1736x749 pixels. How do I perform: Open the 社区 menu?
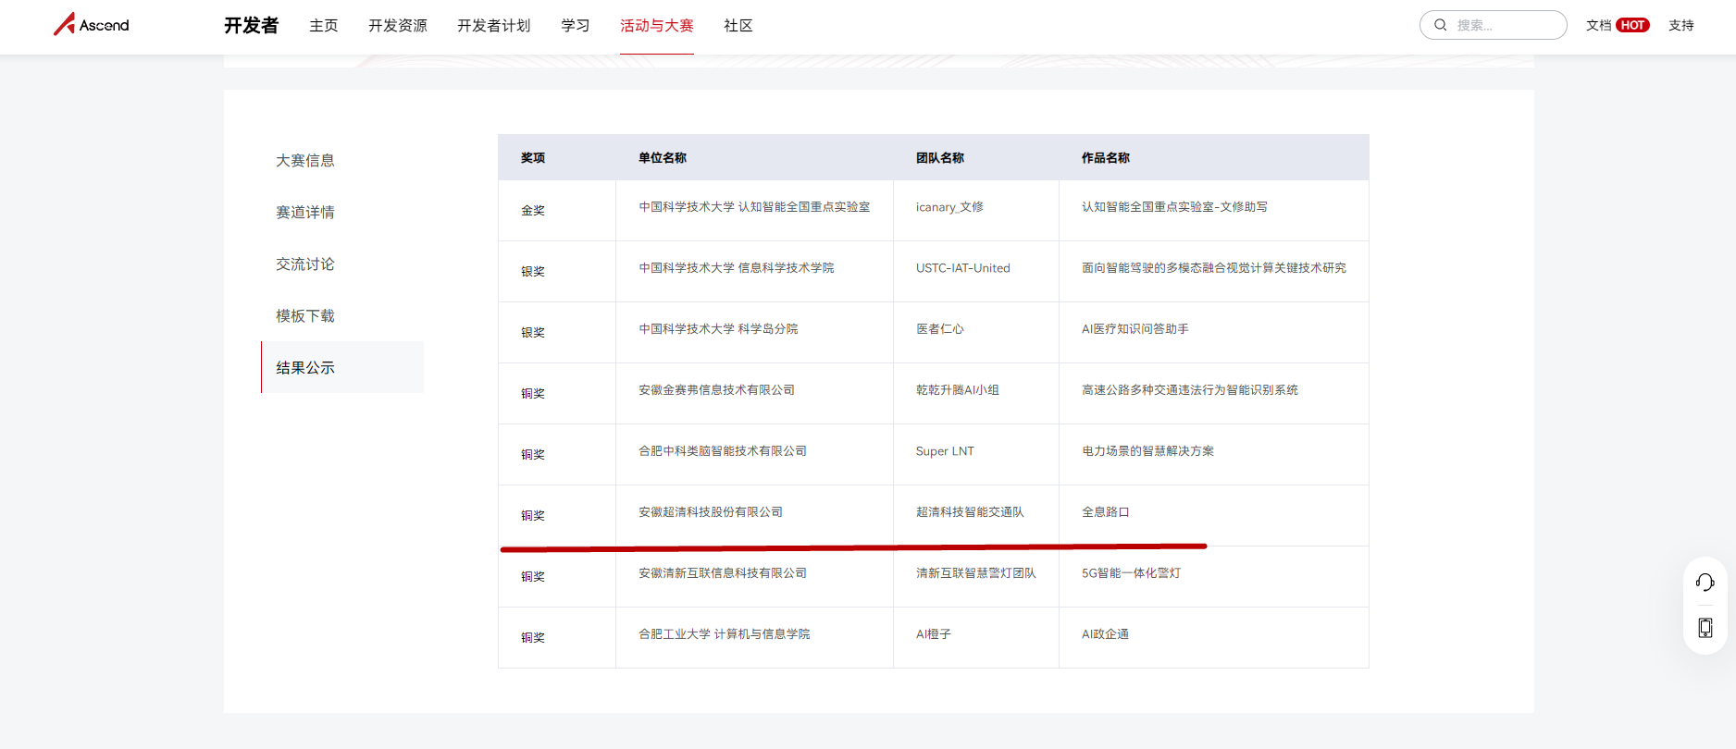[x=738, y=26]
